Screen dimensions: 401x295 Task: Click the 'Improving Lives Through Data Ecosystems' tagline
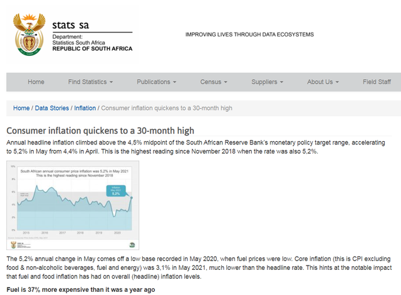[x=250, y=35]
